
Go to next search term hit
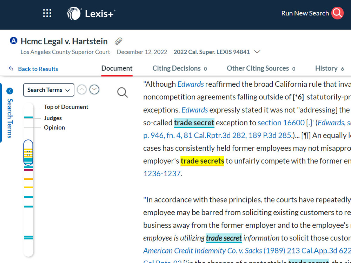point(94,90)
